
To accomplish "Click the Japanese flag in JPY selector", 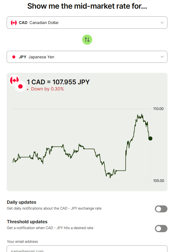I will coord(14,57).
